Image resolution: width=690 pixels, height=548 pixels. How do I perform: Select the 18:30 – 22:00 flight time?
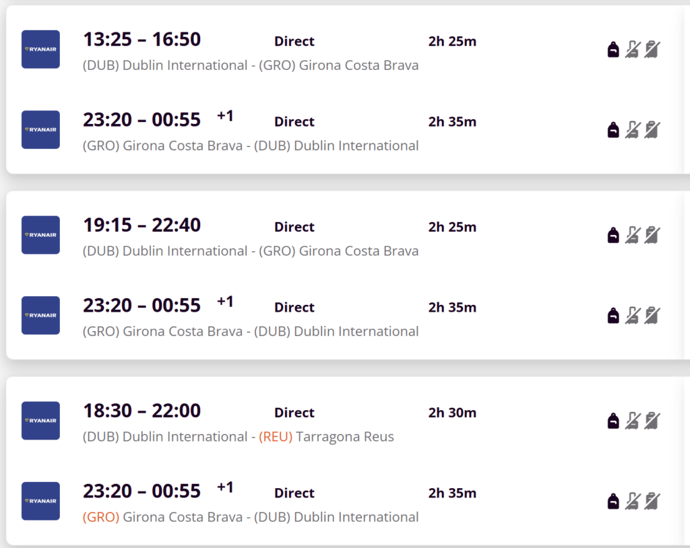coord(142,411)
